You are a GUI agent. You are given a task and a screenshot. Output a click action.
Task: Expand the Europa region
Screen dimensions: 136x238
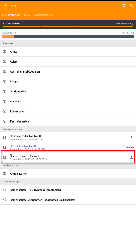68,81
